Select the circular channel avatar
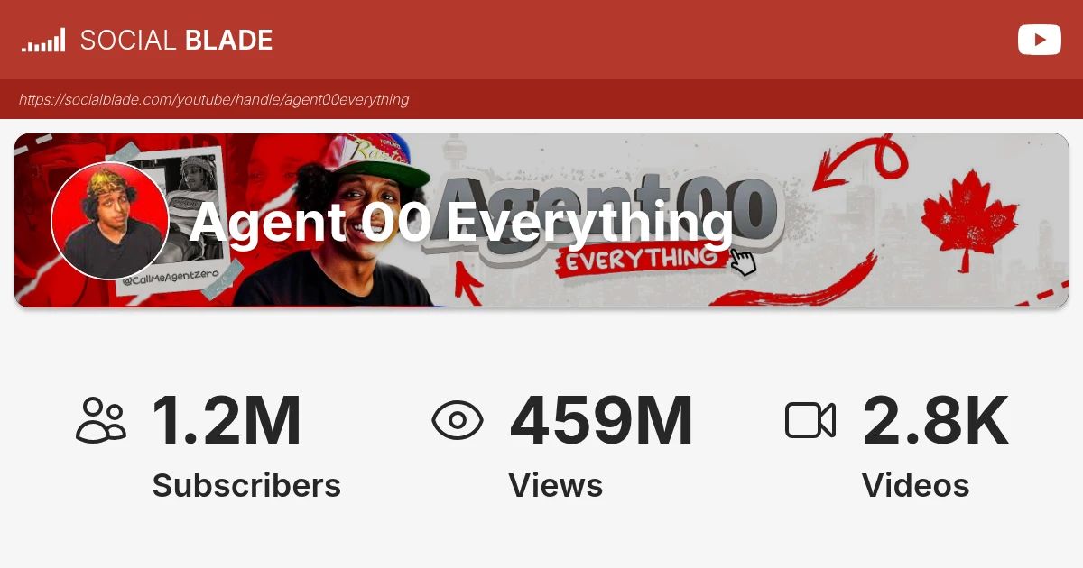This screenshot has height=568, width=1083. [x=110, y=221]
